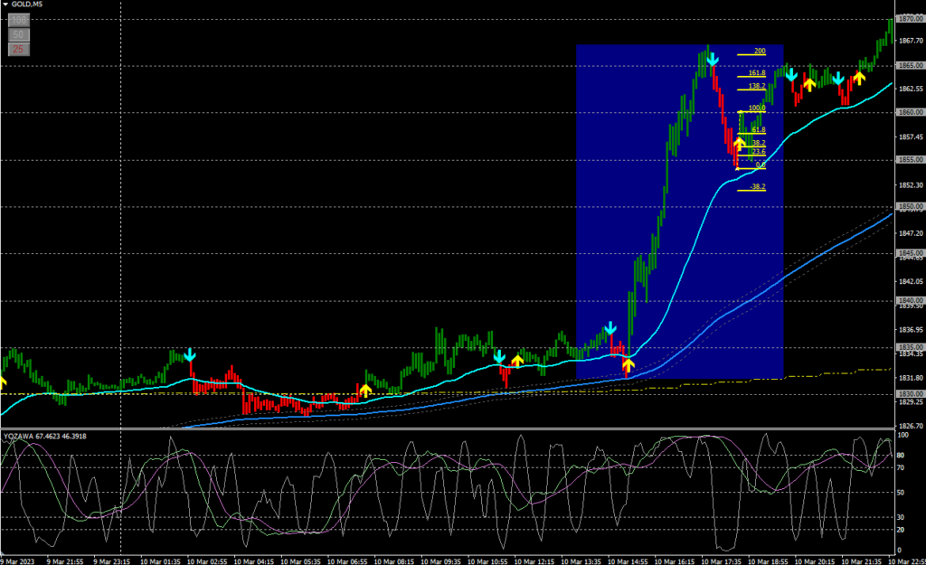
Task: Select the Fibonacci 161.8 level label
Action: [x=757, y=73]
